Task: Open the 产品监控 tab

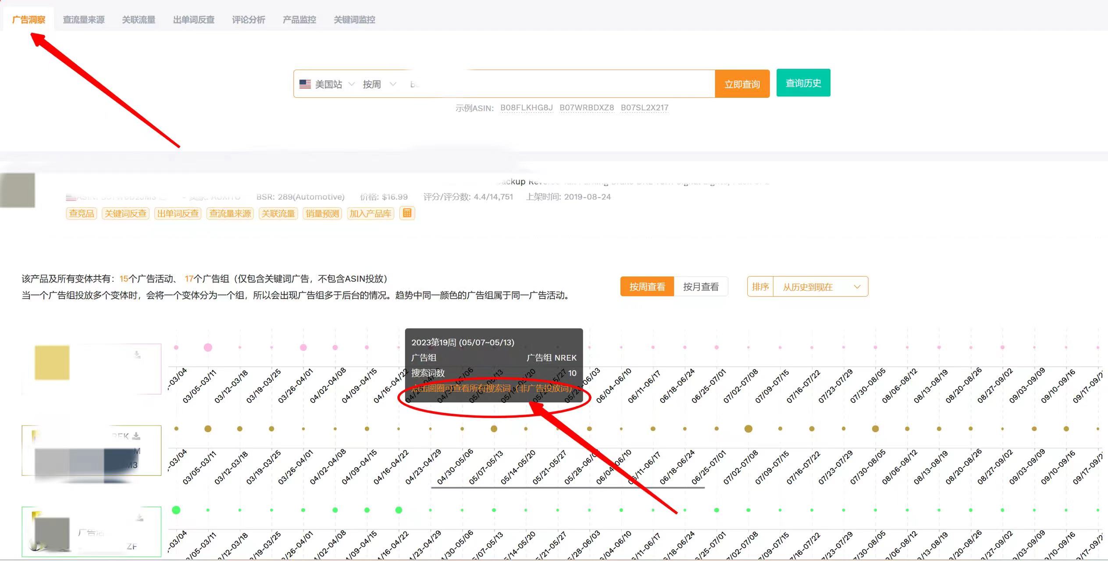Action: [x=299, y=19]
